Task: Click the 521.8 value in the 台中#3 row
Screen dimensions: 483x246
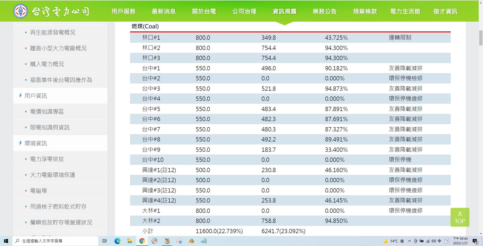Action: [268, 89]
